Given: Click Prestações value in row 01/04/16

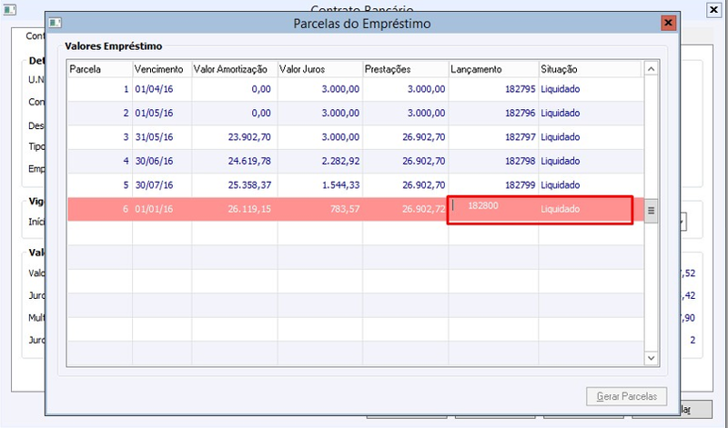Looking at the screenshot, I should click(x=426, y=89).
